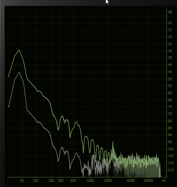Select the Hz unit label on the frequency axis
The height and width of the screenshot is (187, 177).
(x=164, y=181)
